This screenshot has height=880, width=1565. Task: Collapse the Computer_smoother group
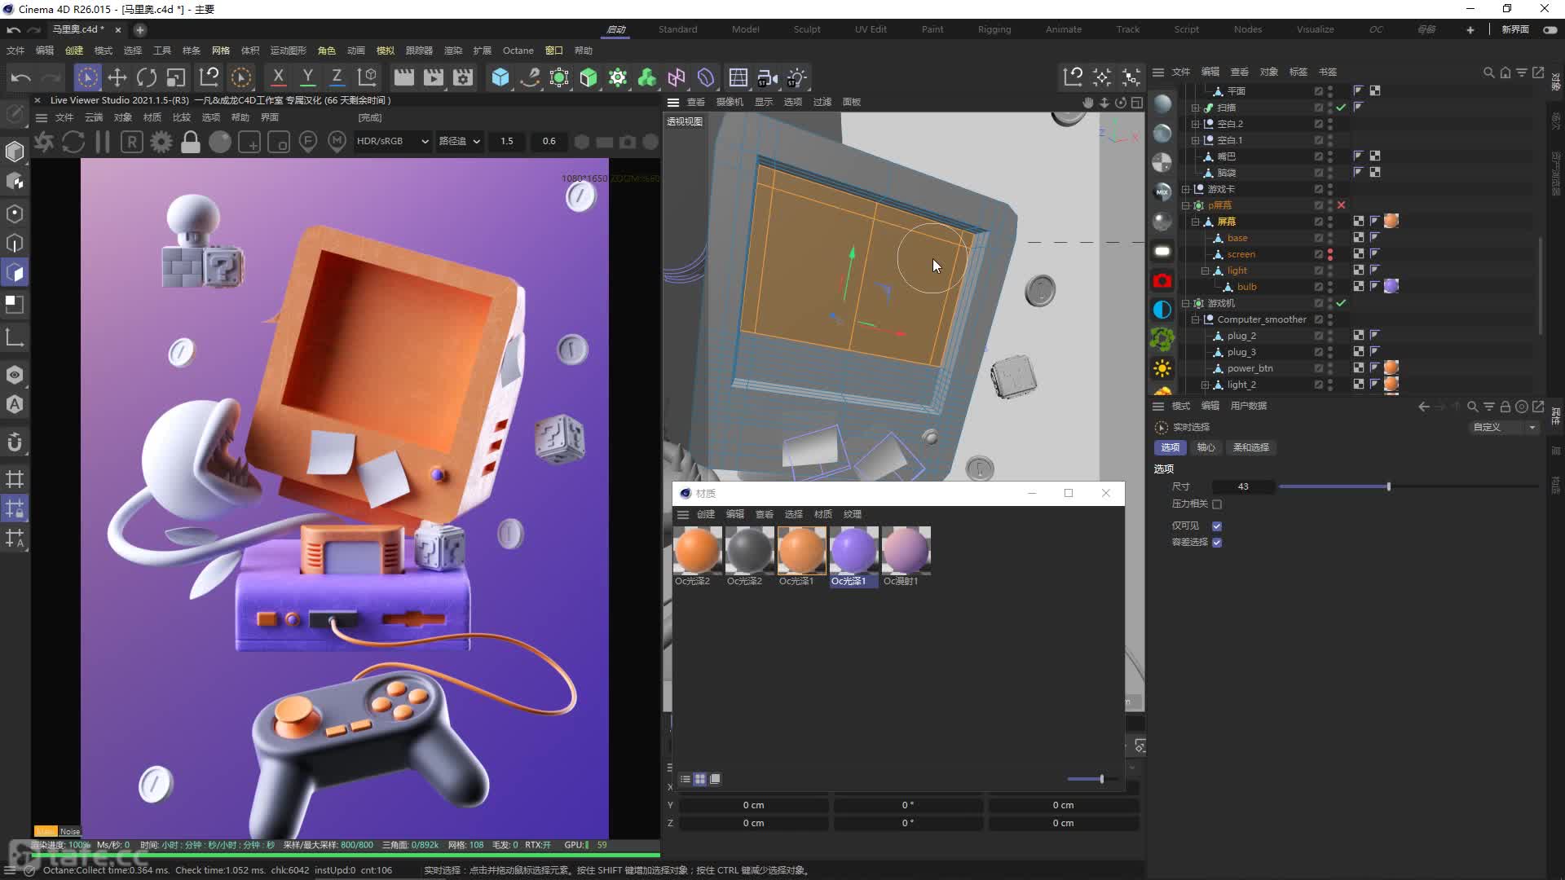[x=1195, y=319]
